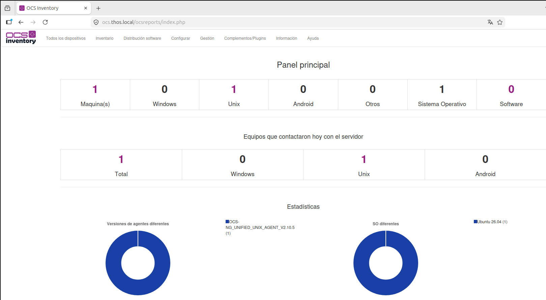Go back with the browser back arrow
Screen dimensions: 546x300
[21, 22]
